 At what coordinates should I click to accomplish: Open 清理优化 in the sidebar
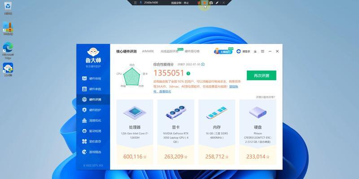click(x=93, y=120)
